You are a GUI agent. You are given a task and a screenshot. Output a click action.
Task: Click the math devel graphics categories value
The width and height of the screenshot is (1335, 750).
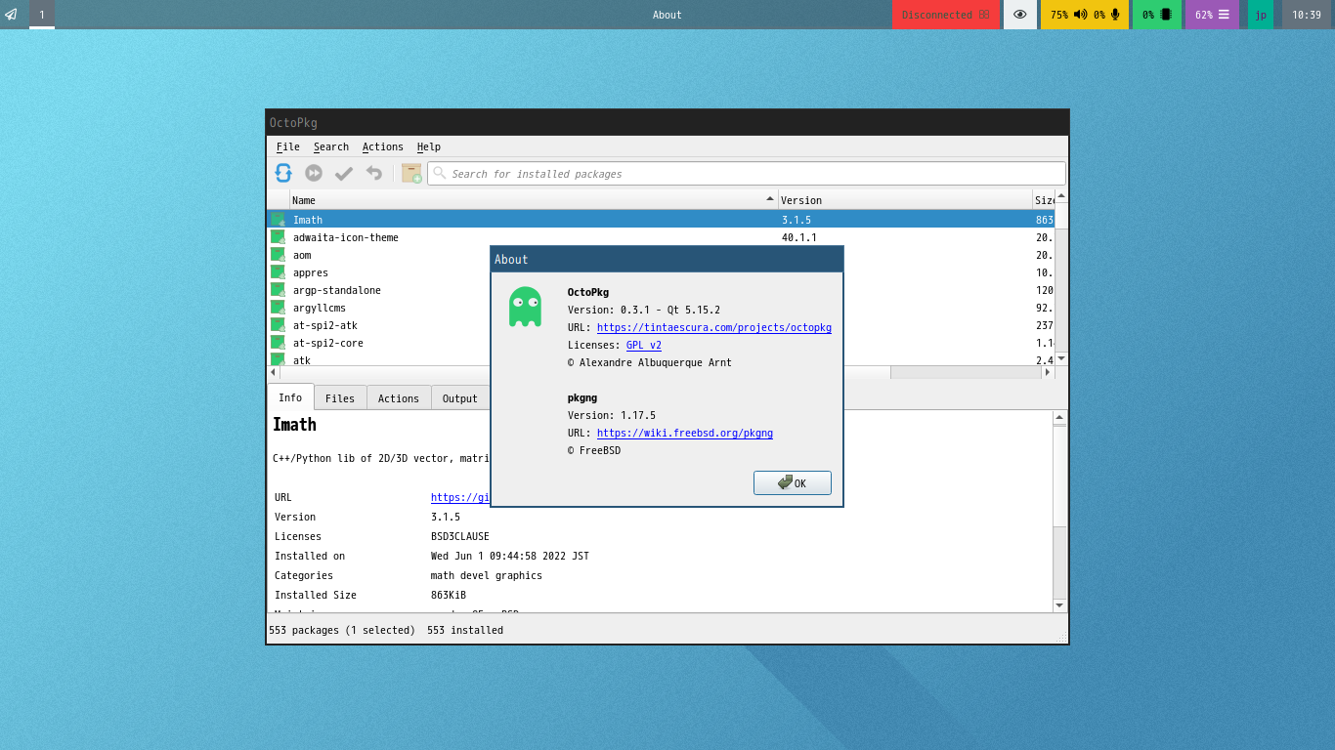[x=487, y=575]
